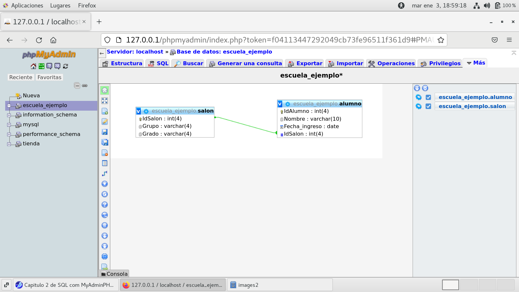Screen dimensions: 519x292
Task: Click the question mark help icon in designer toolbar
Action: click(104, 205)
